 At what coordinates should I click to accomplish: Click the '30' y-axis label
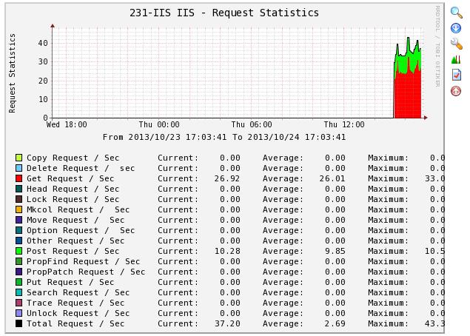pyautogui.click(x=43, y=61)
